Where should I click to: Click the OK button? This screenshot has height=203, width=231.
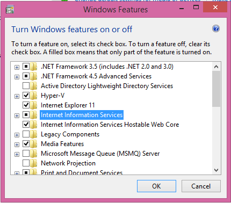click(x=156, y=186)
